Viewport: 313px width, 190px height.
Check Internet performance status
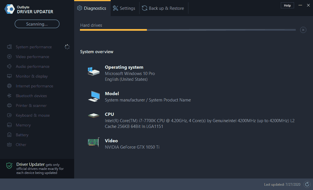coord(34,86)
